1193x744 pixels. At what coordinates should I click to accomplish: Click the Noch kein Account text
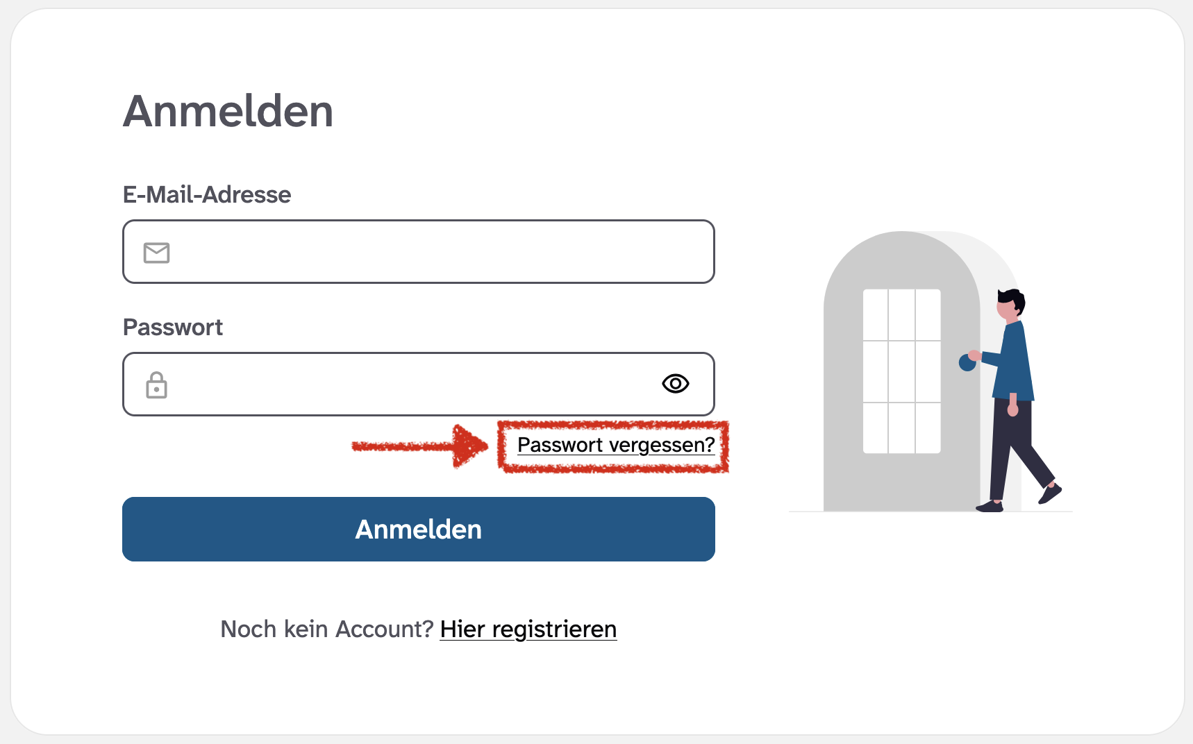tap(326, 629)
